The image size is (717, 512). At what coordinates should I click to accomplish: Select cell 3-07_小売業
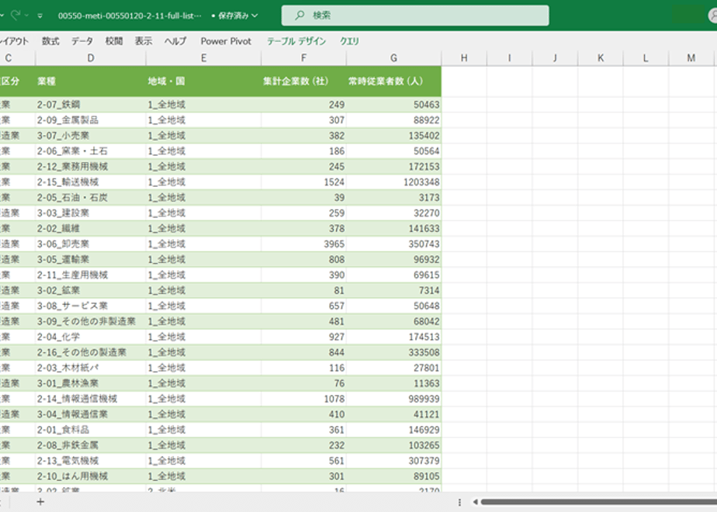(91, 136)
